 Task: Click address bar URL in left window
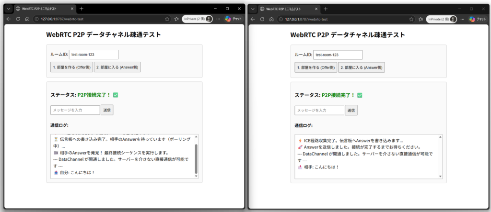(62, 19)
